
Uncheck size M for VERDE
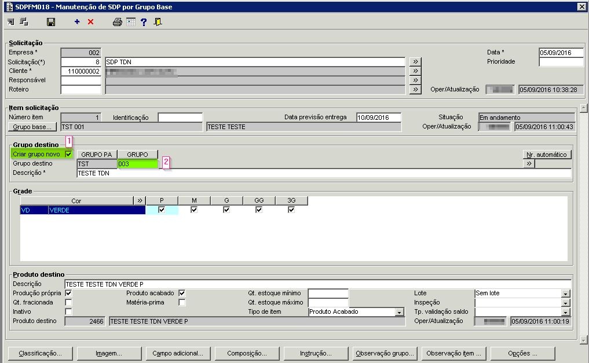click(x=194, y=210)
